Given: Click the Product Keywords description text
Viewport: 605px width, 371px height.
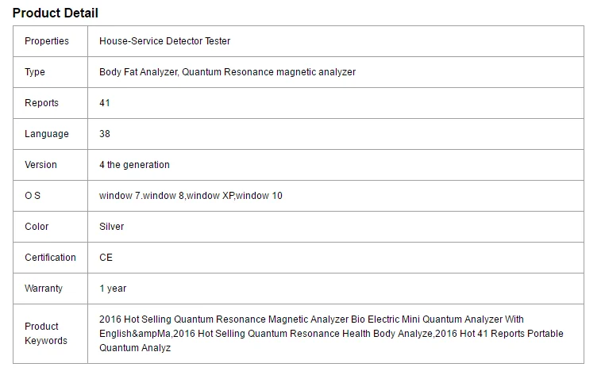Looking at the screenshot, I should point(331,334).
